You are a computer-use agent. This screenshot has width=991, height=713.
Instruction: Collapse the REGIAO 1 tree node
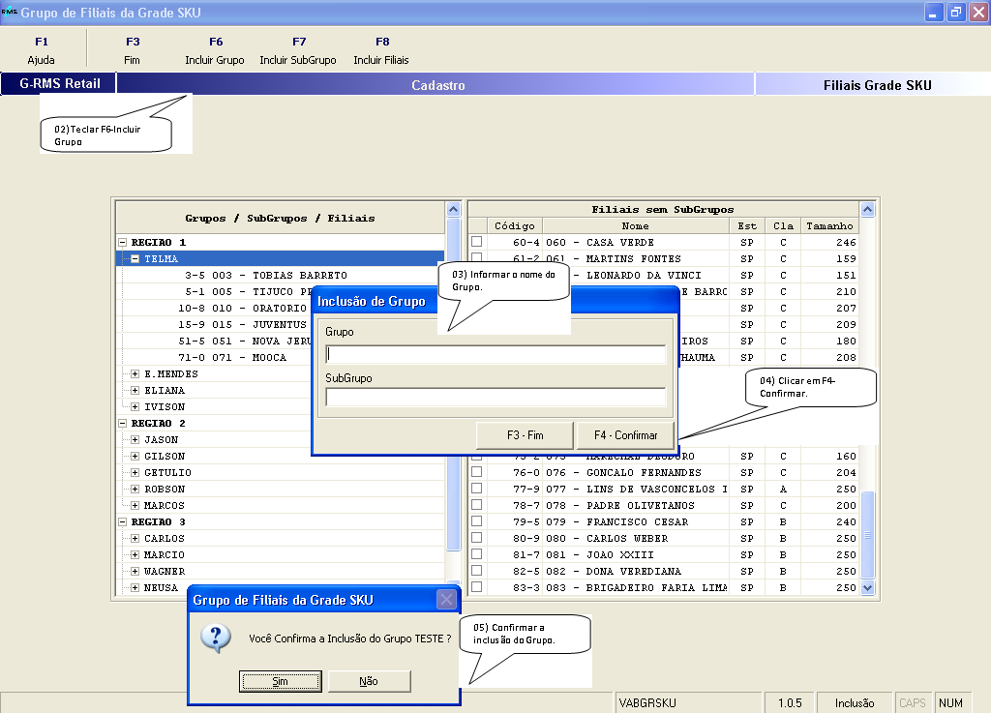pyautogui.click(x=123, y=243)
